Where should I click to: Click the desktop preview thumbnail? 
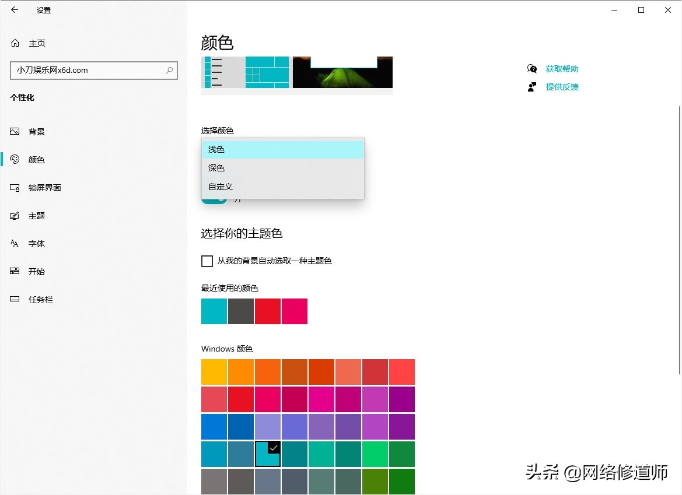click(x=341, y=73)
